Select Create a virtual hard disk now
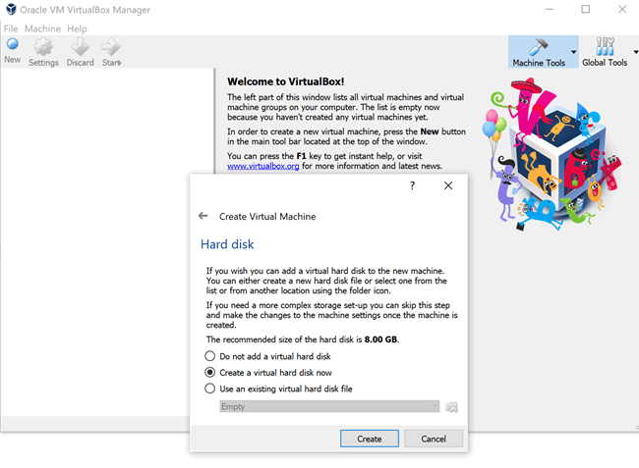Screen dimensions: 639x468 pos(268,373)
